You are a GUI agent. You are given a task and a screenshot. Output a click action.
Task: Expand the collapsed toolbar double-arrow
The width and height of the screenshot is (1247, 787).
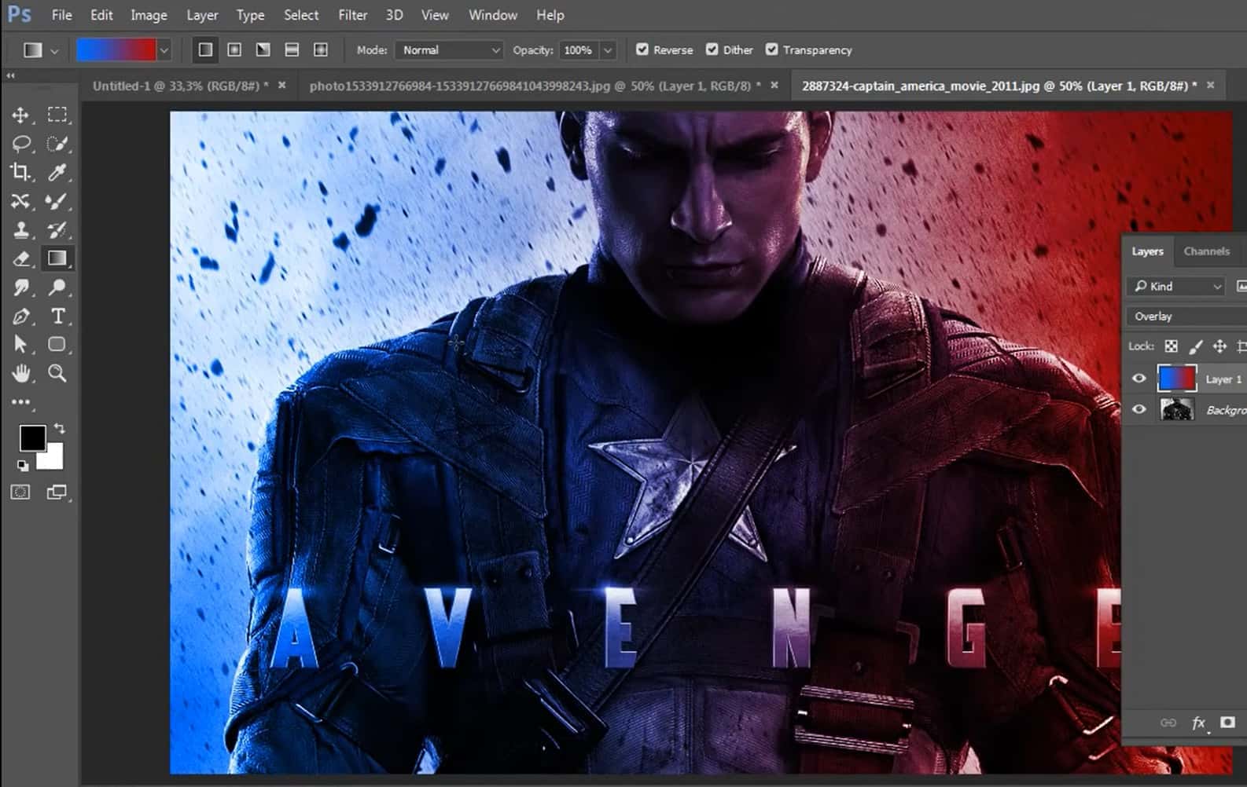pos(11,75)
